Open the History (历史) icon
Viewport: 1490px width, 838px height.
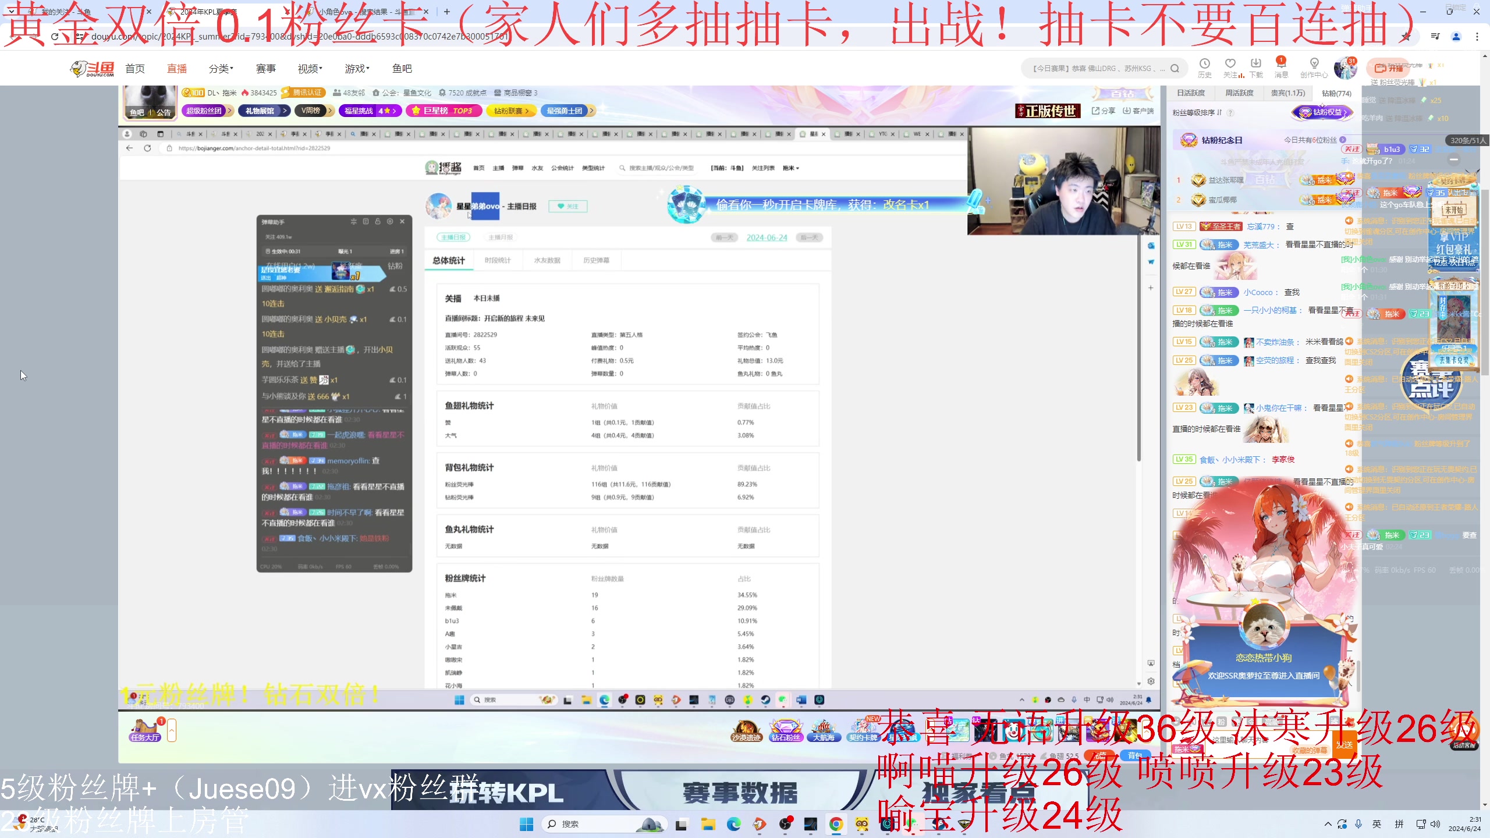[x=1204, y=68]
